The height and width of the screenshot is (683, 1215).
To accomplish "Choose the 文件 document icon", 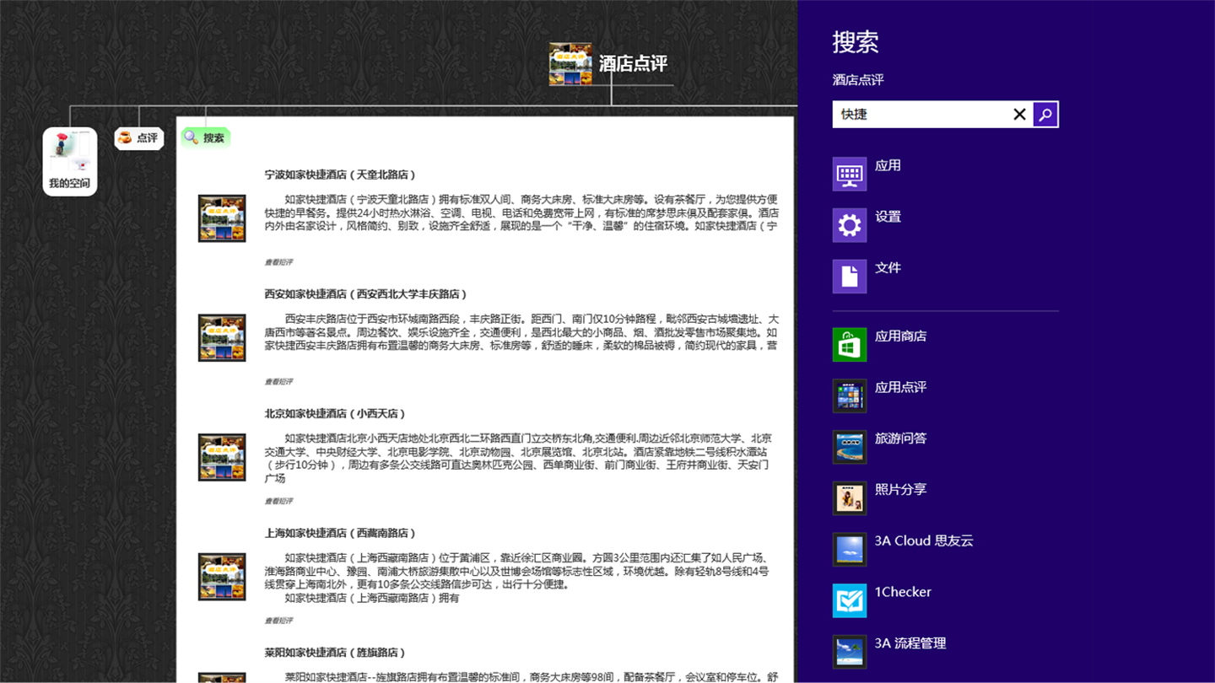I will click(850, 277).
